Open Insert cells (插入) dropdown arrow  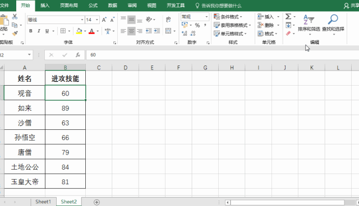[278, 17]
